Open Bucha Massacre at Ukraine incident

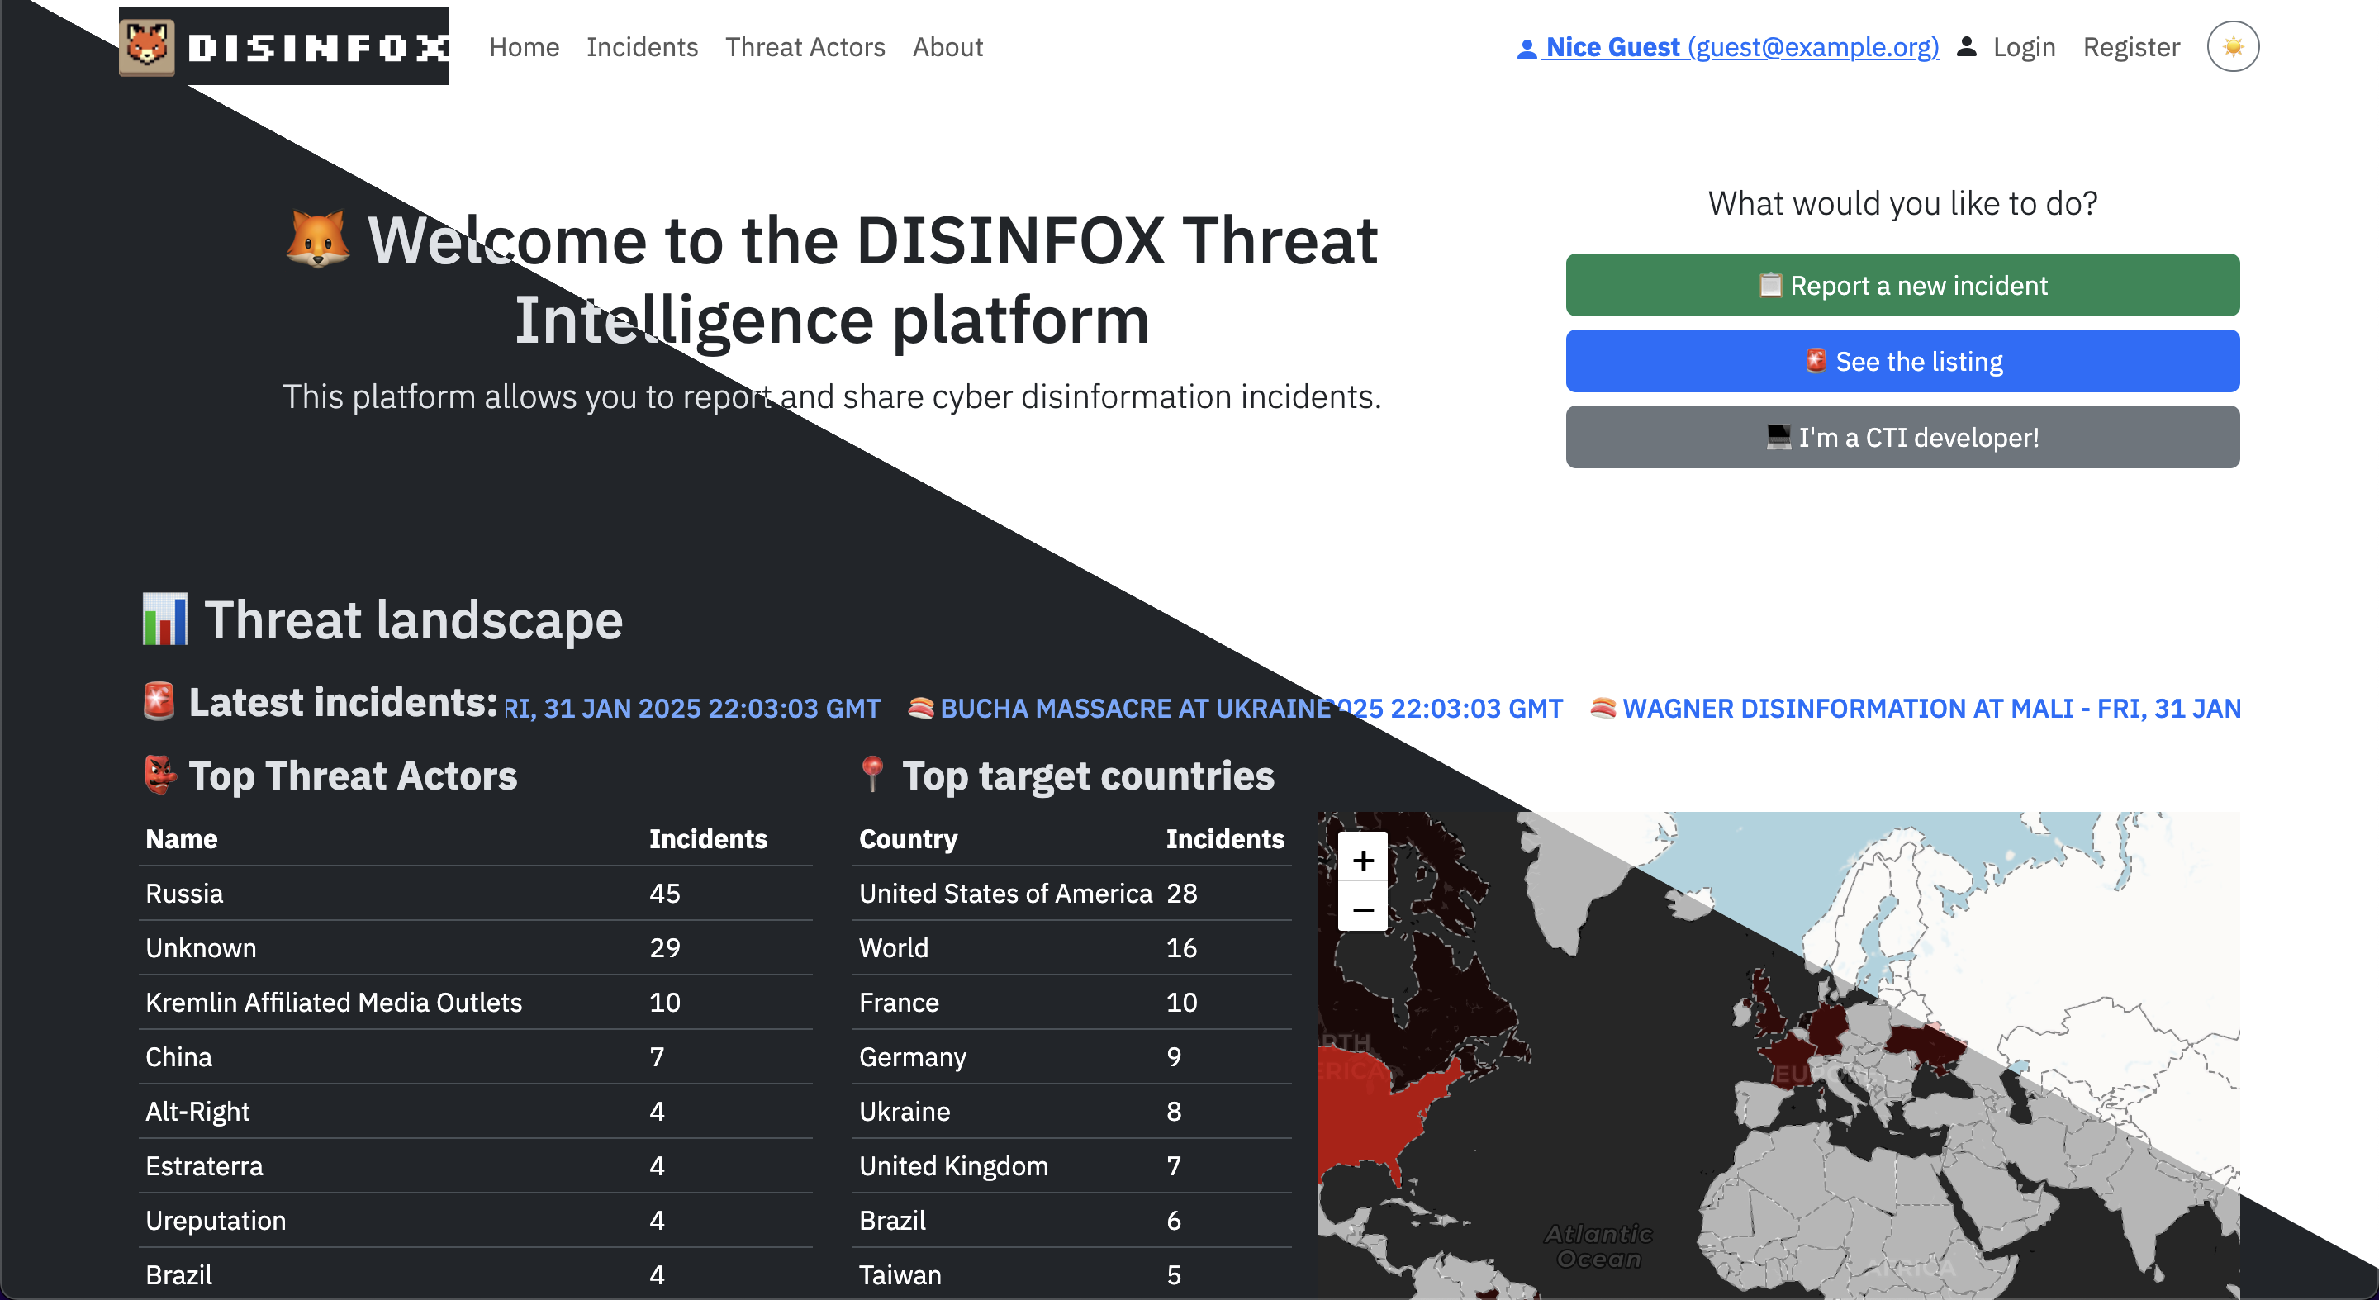[x=1136, y=708]
